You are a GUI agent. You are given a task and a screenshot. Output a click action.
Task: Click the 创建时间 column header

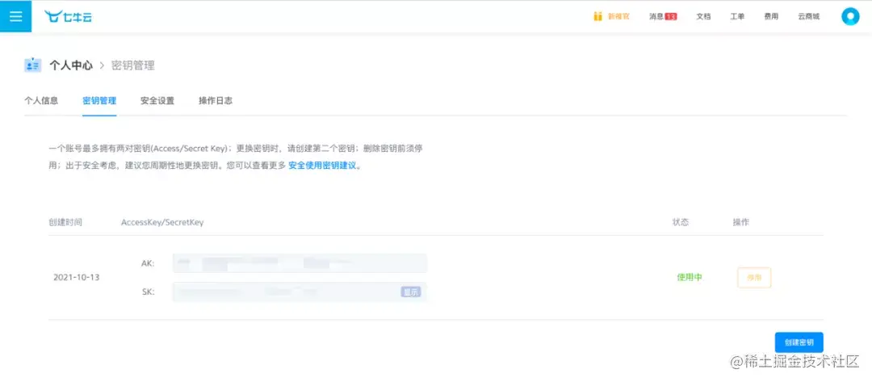click(x=65, y=222)
